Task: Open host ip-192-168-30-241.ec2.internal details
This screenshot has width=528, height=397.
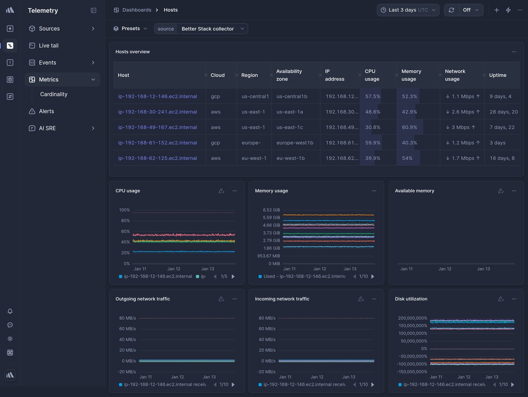Action: click(x=157, y=112)
